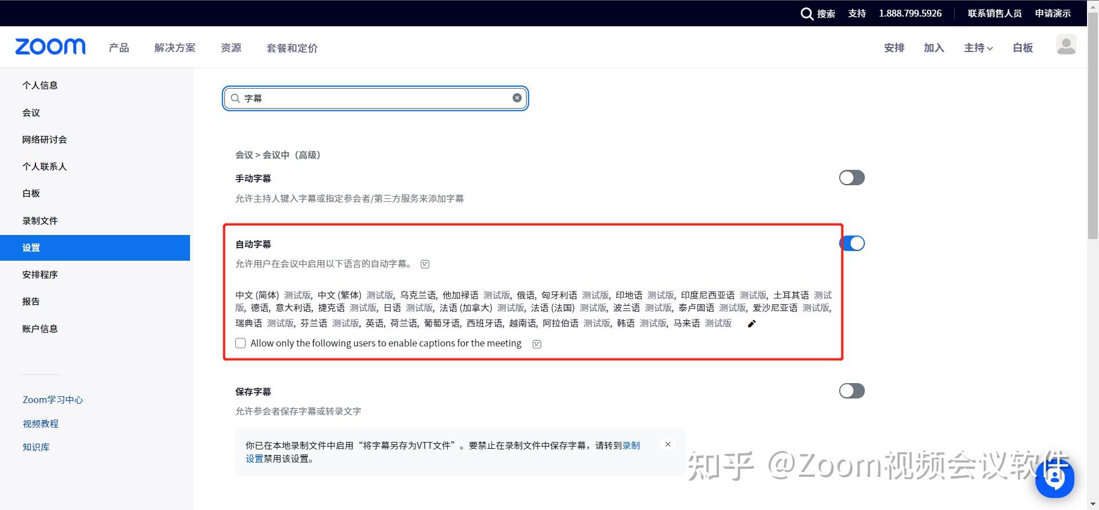The width and height of the screenshot is (1099, 510).
Task: Edit caption languages with pencil icon
Action: [752, 324]
